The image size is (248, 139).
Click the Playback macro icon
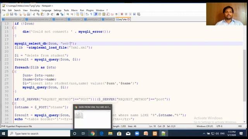(130, 14)
